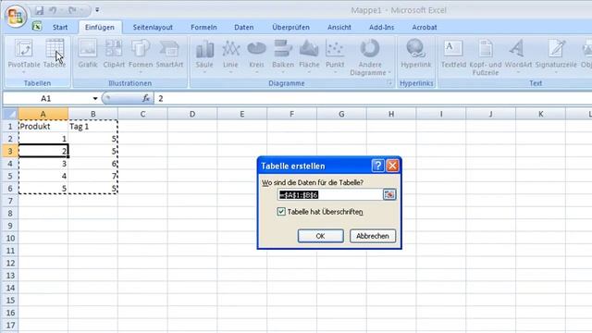Click the formula bar input
This screenshot has height=333, width=592.
coord(373,99)
